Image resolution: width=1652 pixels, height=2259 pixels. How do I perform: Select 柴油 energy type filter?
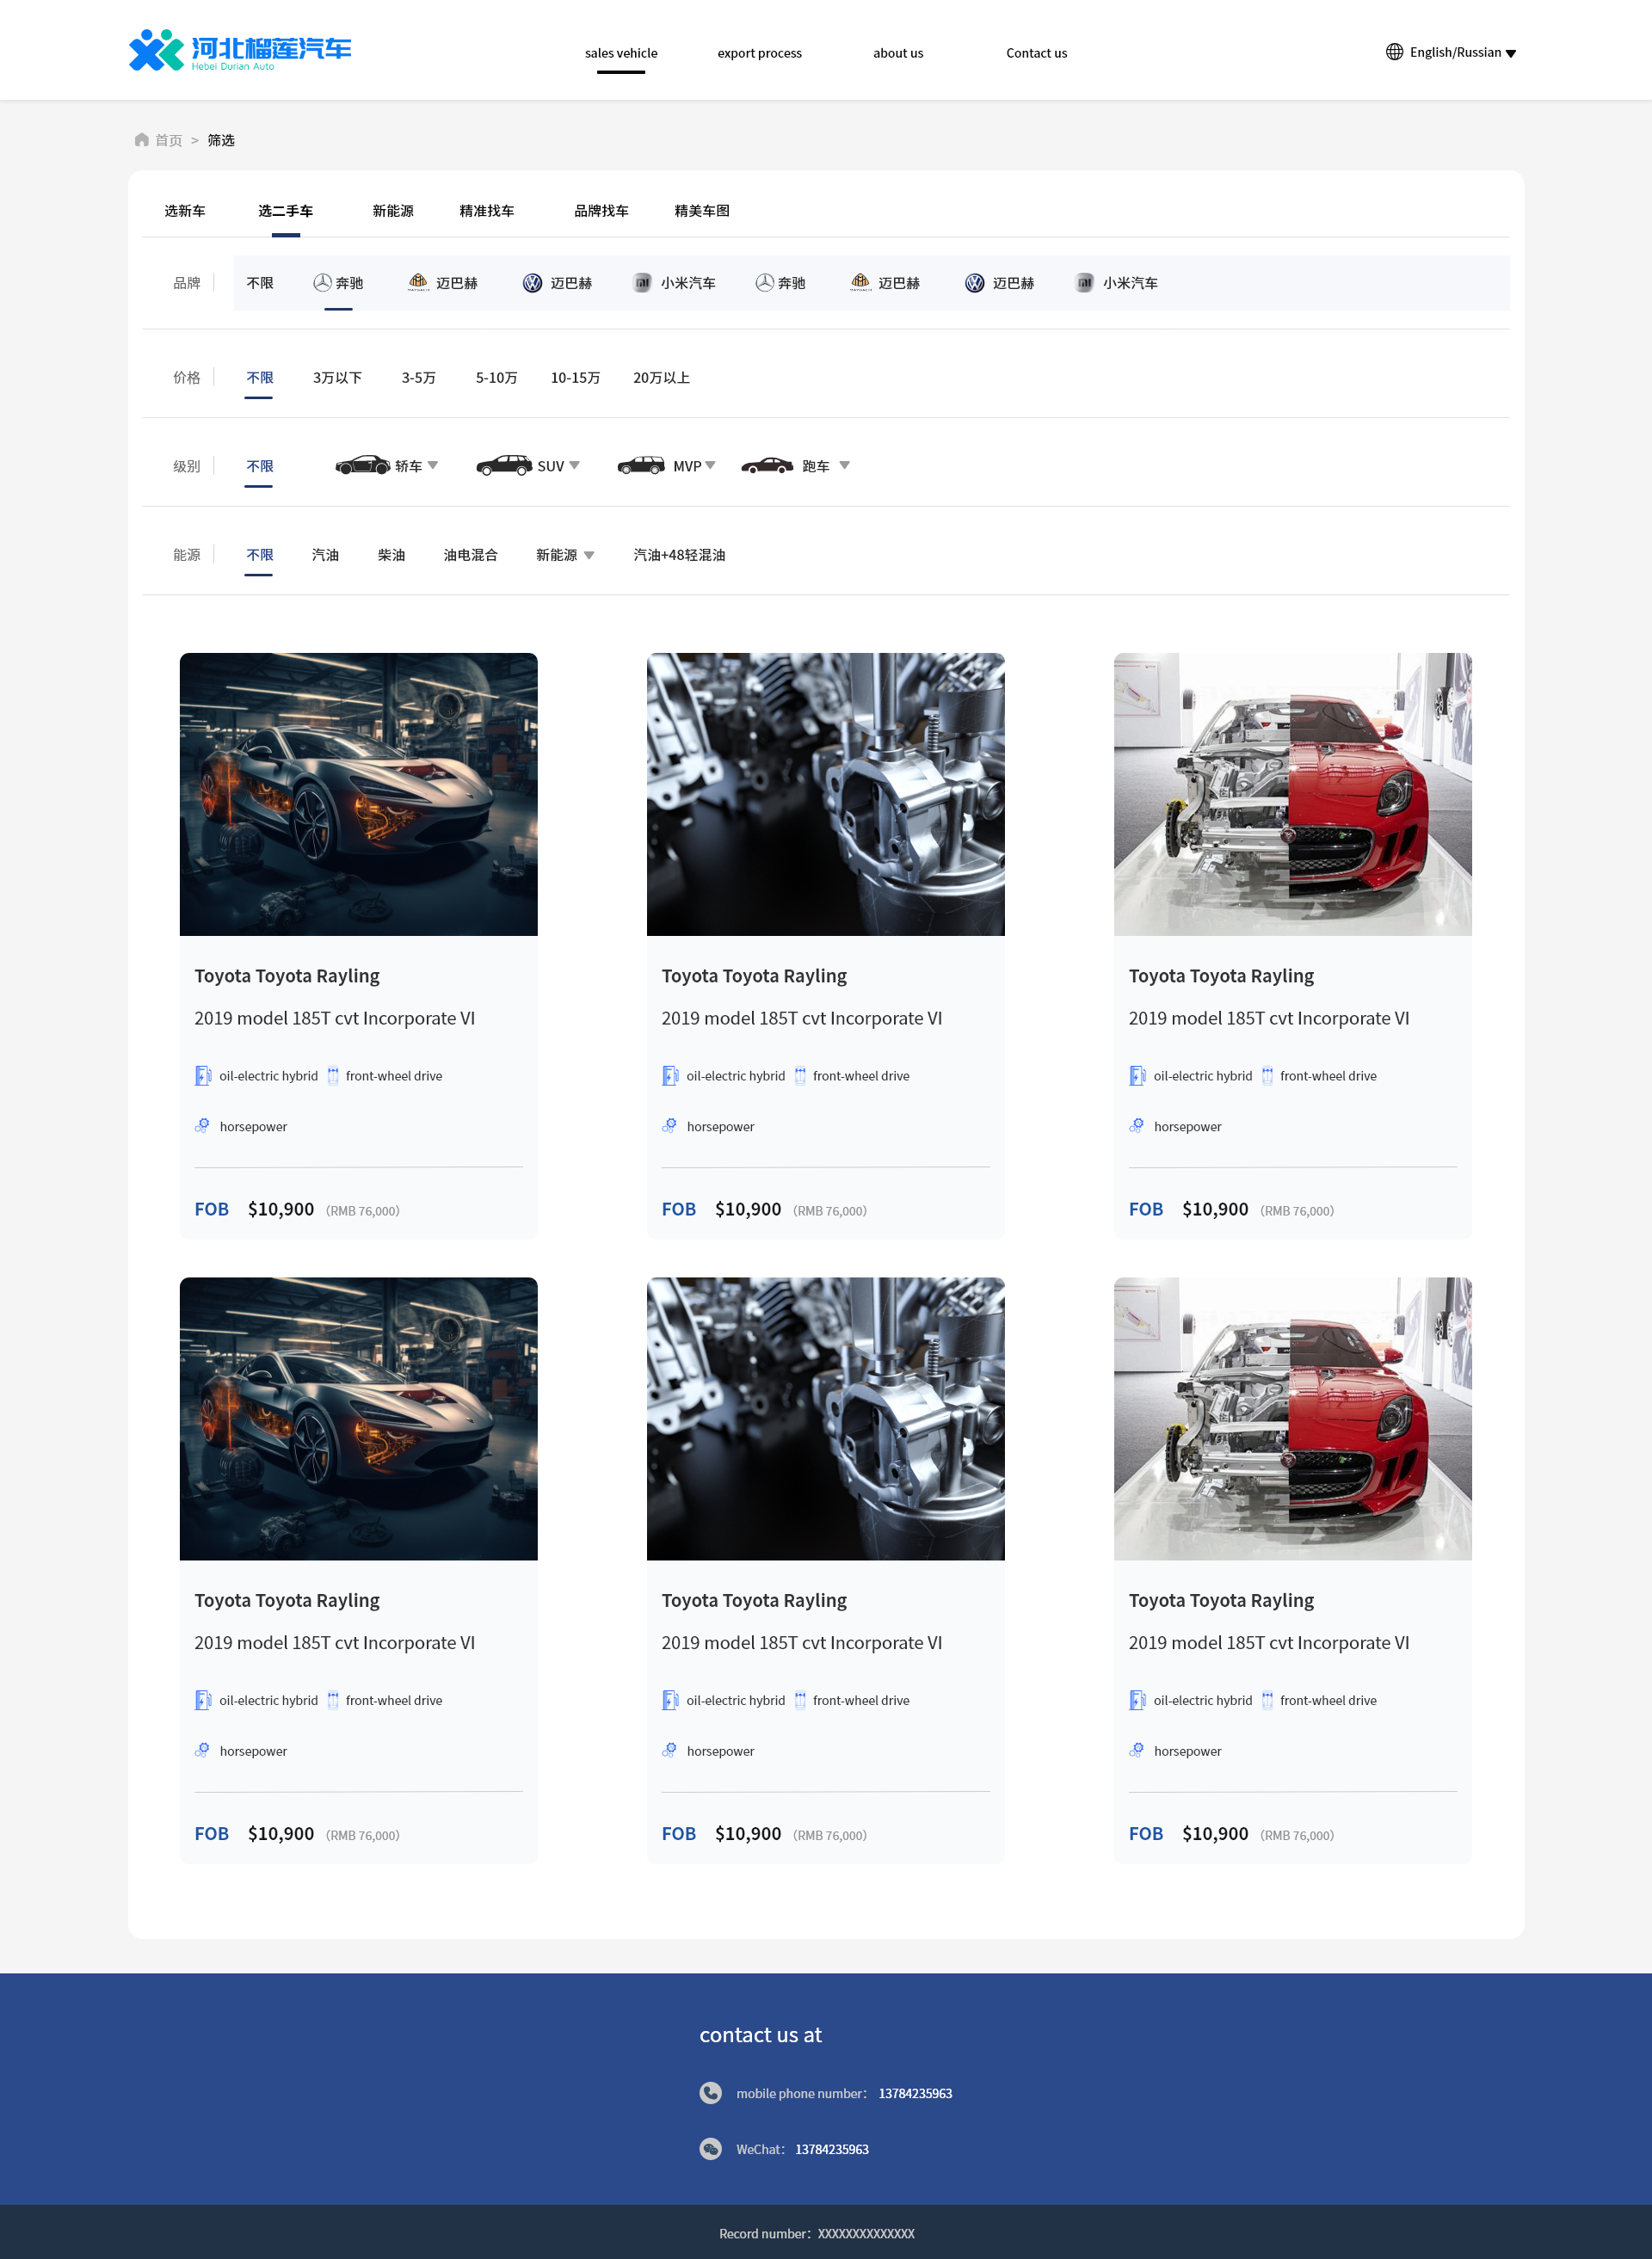pos(391,555)
